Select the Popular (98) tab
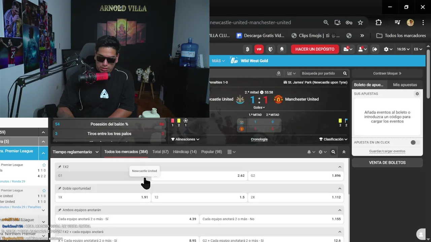 pos(211,152)
